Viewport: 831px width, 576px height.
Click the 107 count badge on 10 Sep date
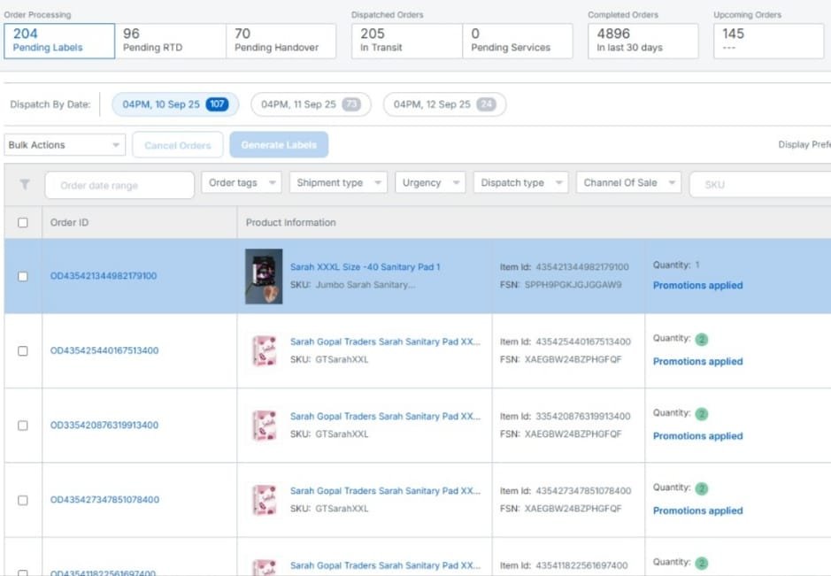point(217,104)
